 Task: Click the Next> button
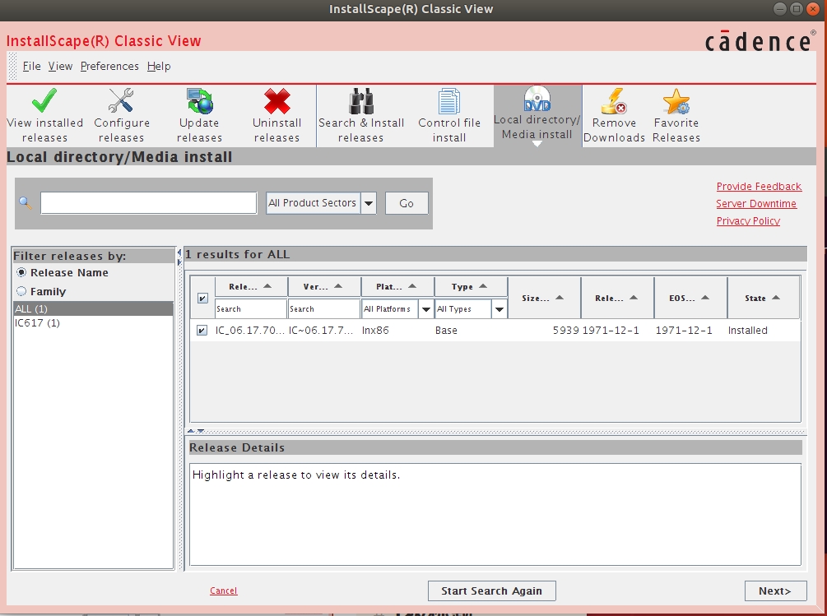tap(775, 591)
